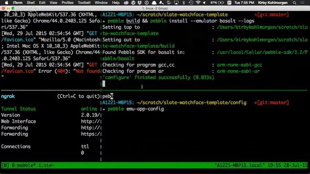Screen dimensions: 310x174
Task: Open Spotlight search
Action: pos(294,2)
